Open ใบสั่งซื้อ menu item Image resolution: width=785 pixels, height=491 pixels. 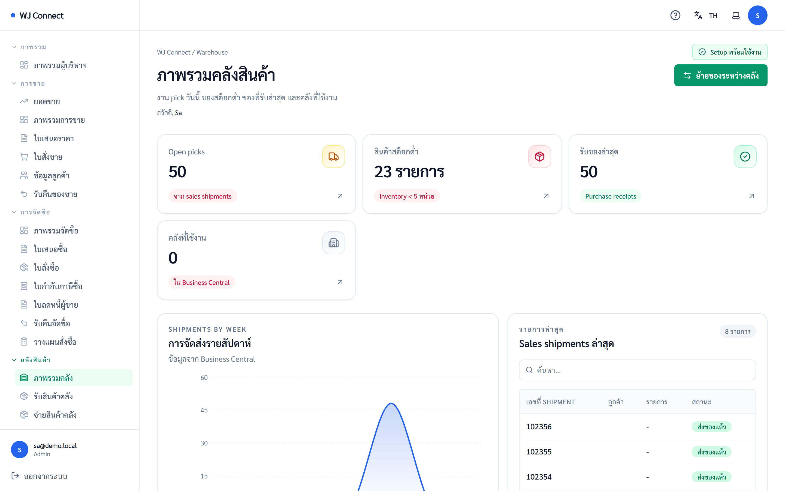pyautogui.click(x=74, y=267)
